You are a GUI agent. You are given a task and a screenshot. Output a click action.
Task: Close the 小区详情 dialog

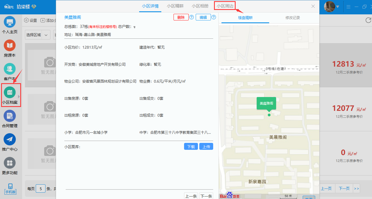(313, 6)
